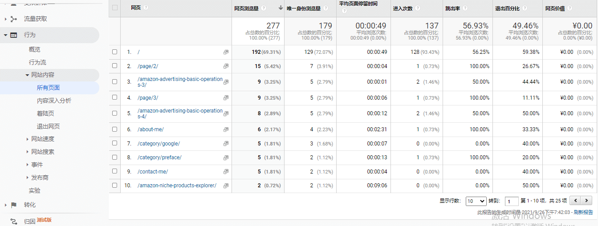
Task: Click help icon beside 跳出率 column
Action: [x=465, y=8]
